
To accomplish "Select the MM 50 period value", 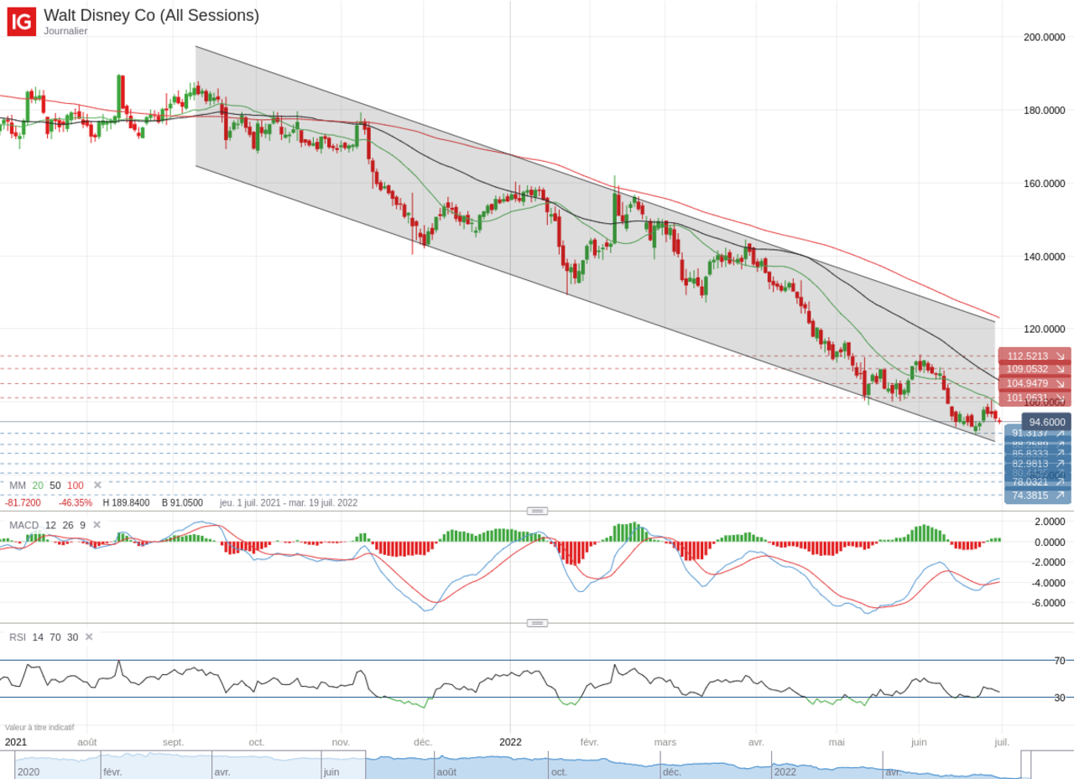I will pos(55,485).
